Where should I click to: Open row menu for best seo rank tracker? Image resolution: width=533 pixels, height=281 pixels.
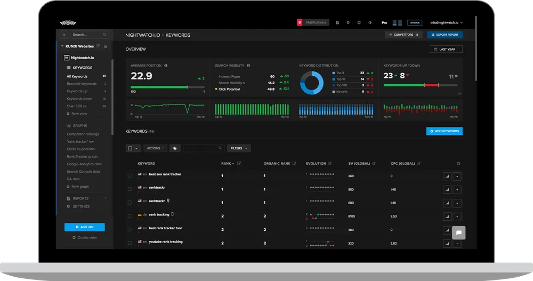(x=457, y=176)
